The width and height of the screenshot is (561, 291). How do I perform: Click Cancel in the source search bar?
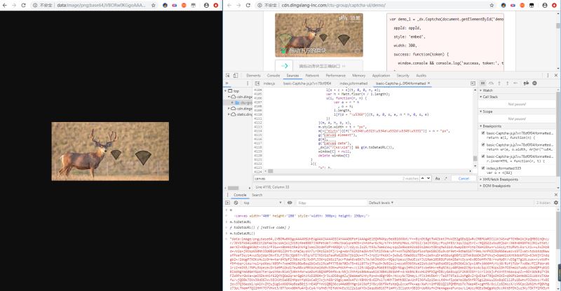465,179
